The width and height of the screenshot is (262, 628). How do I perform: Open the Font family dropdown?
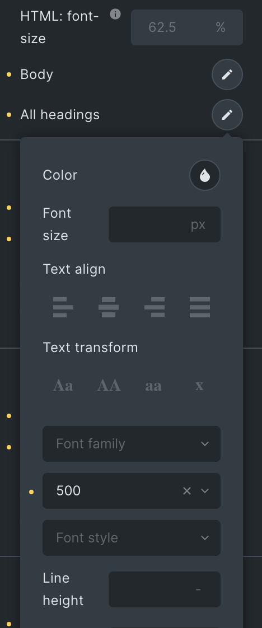(x=132, y=444)
